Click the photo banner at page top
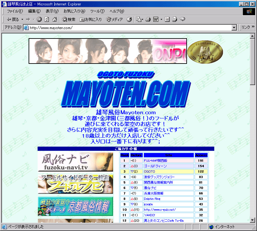 click(108, 51)
